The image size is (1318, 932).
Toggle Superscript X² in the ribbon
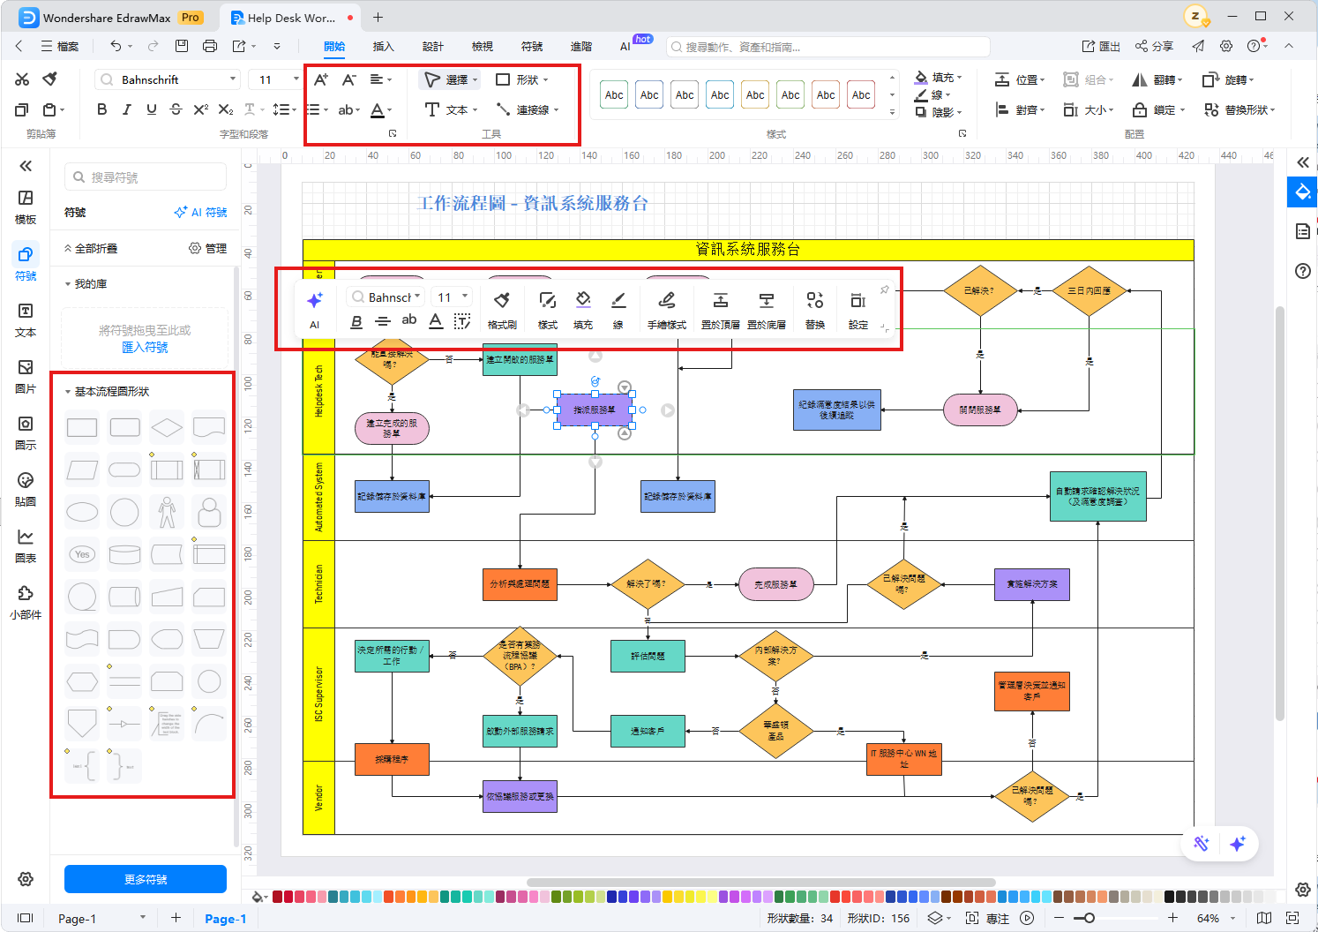pos(201,109)
